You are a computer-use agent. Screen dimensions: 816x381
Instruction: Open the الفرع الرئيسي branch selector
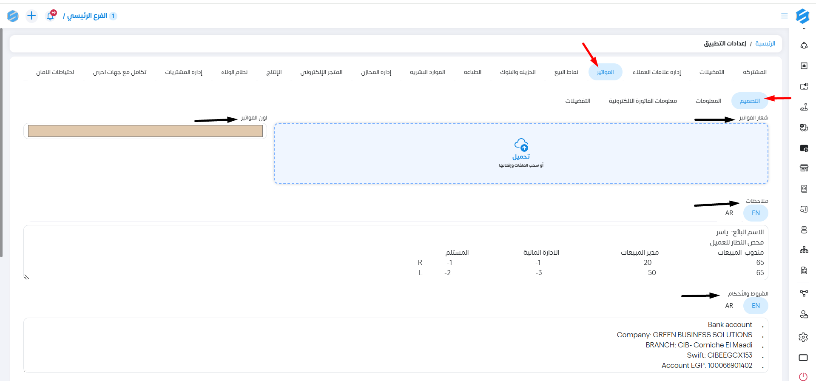point(87,16)
